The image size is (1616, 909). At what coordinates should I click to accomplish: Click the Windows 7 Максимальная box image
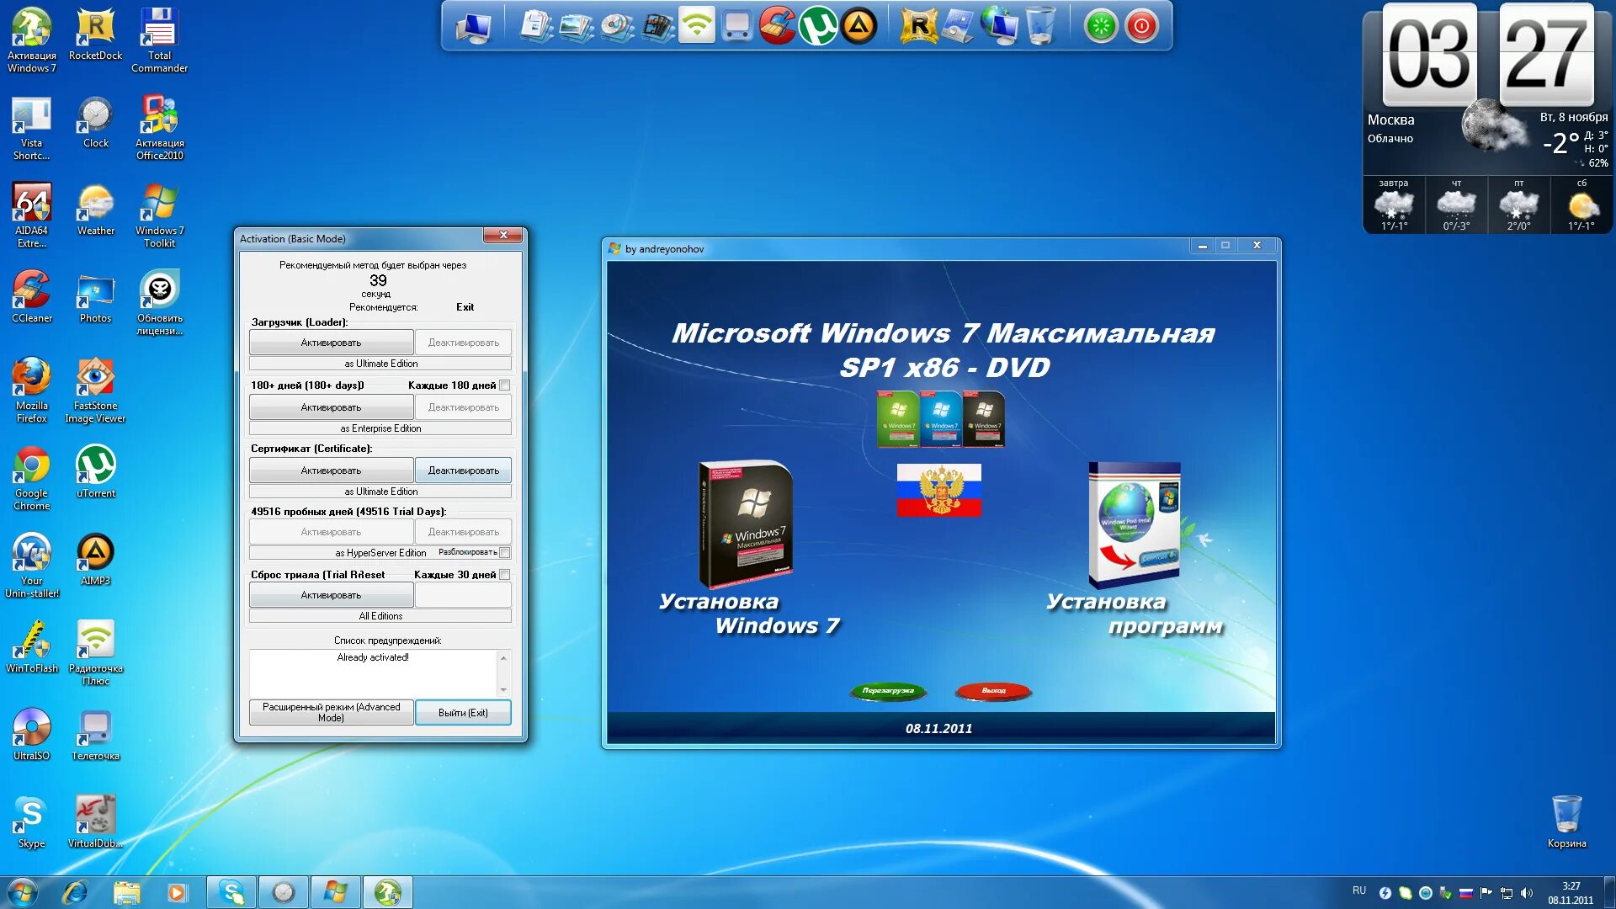(746, 524)
